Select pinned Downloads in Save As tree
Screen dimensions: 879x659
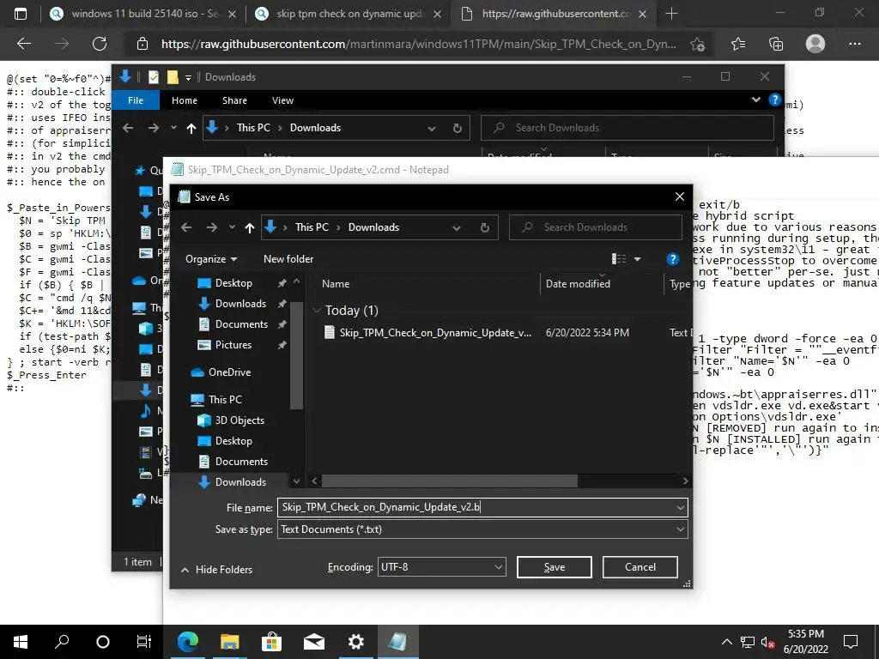pos(240,304)
